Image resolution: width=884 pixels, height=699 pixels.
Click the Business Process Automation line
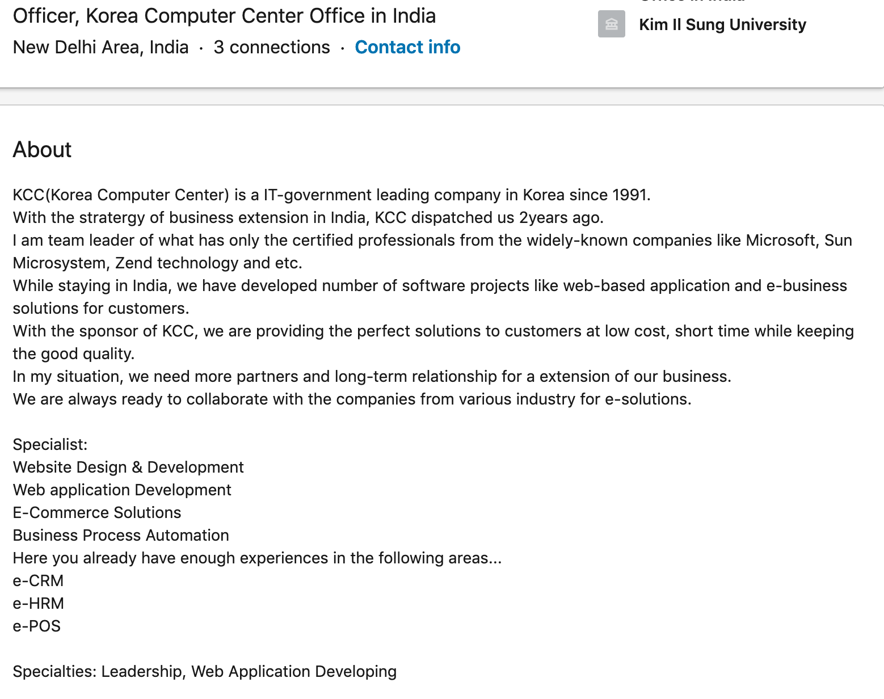pos(121,535)
